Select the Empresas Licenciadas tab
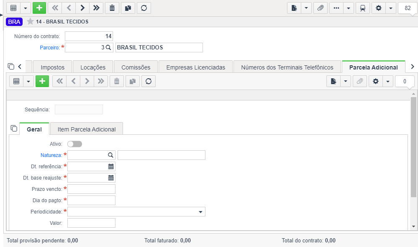The height and width of the screenshot is (247, 418). coord(196,67)
